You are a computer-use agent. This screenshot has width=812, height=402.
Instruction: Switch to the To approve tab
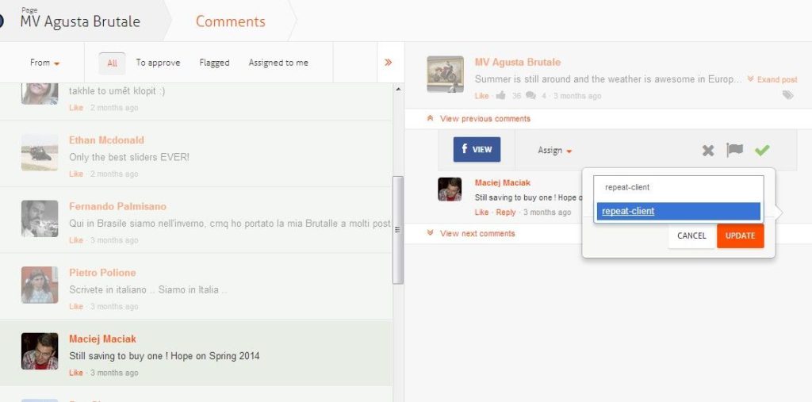[x=158, y=63]
